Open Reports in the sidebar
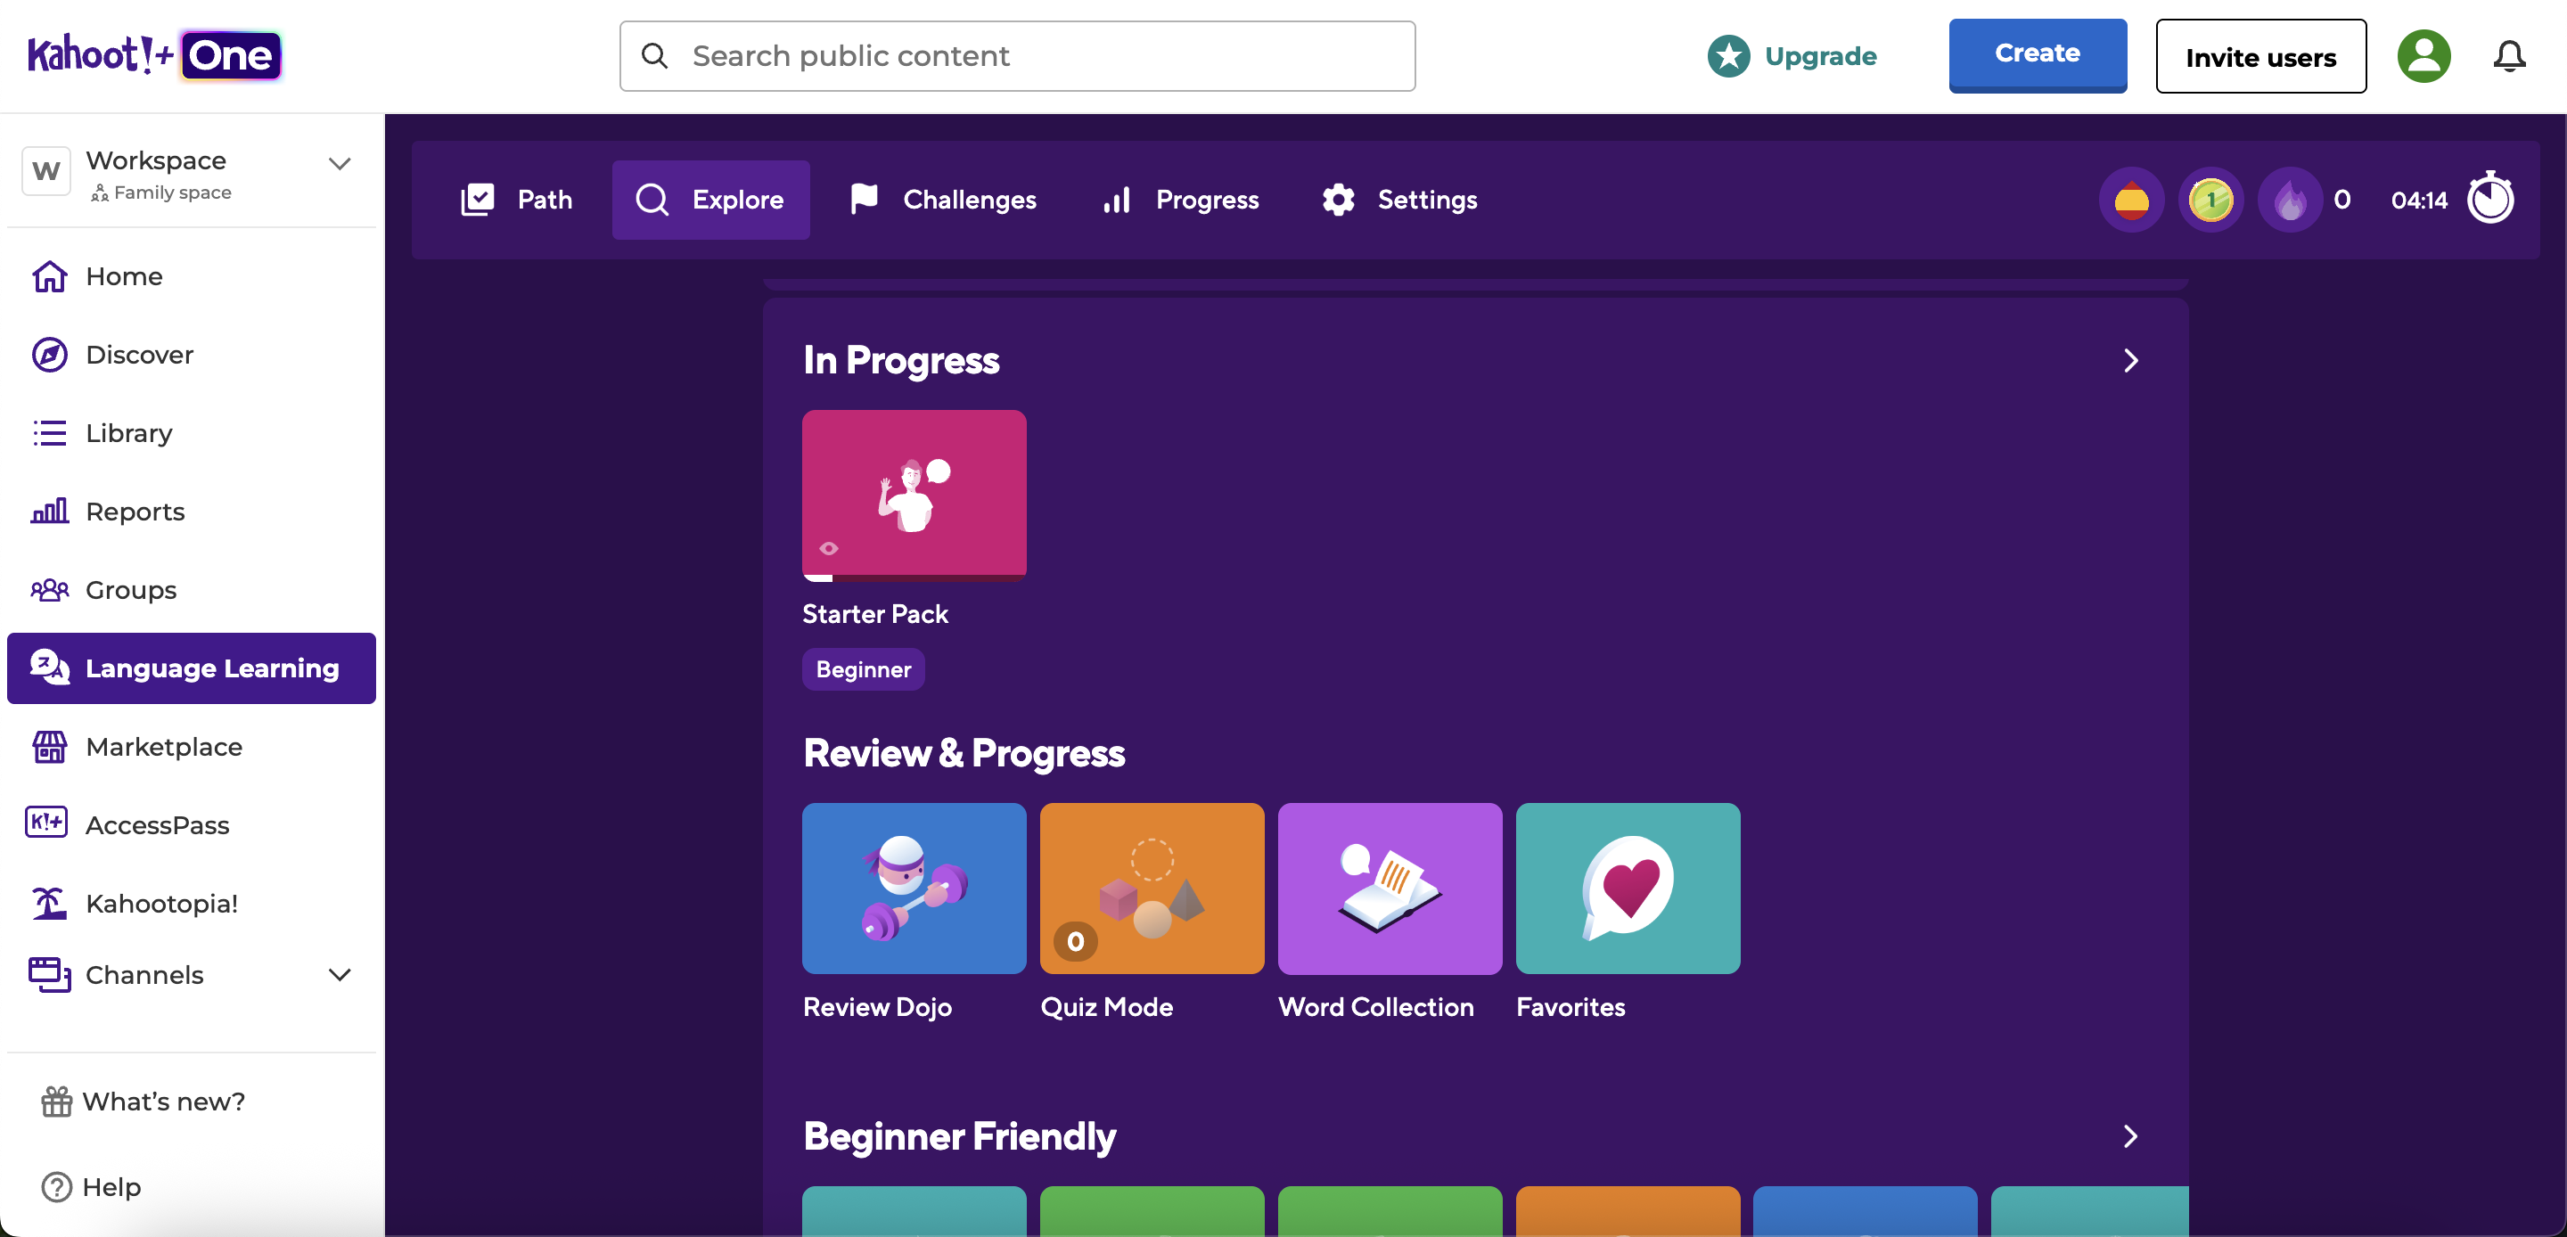This screenshot has width=2567, height=1237. pos(192,512)
